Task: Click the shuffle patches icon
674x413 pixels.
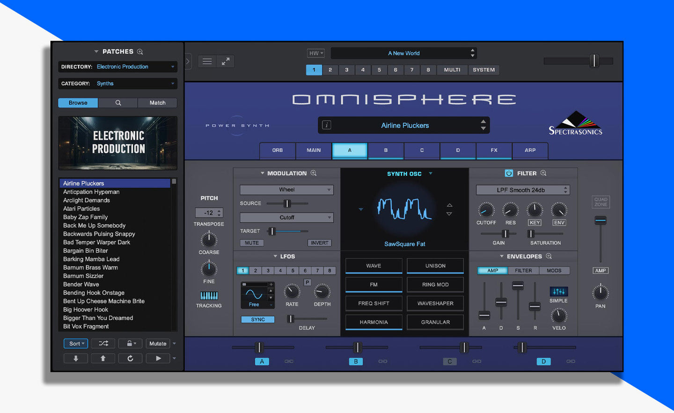Action: (103, 344)
